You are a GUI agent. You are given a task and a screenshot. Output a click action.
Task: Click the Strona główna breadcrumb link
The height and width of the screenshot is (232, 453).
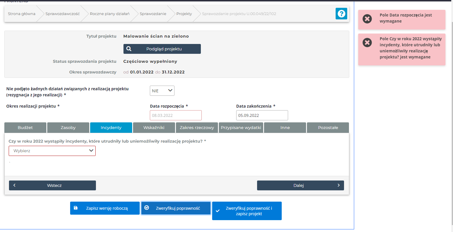click(x=22, y=14)
